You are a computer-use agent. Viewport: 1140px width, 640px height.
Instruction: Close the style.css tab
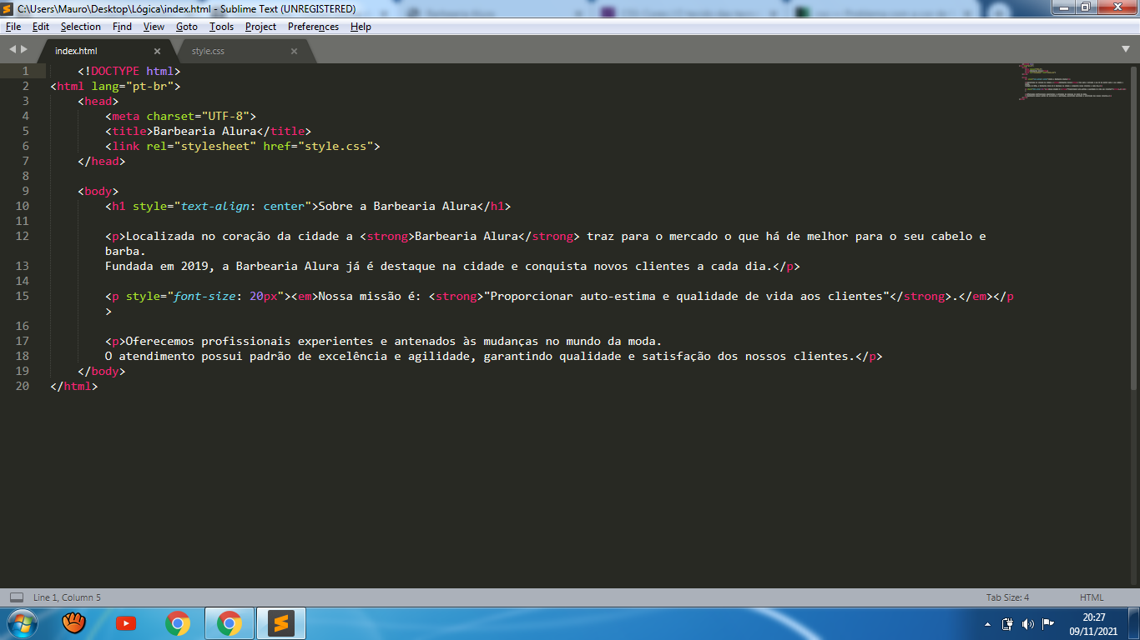(x=294, y=51)
